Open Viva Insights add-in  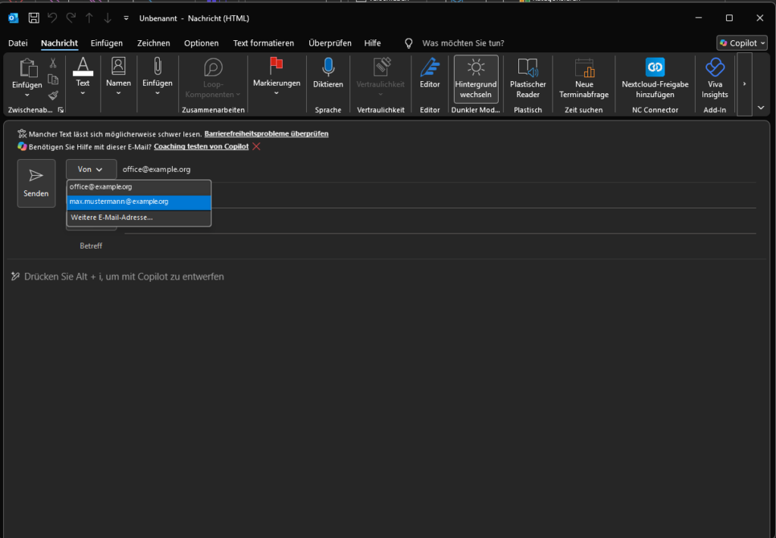click(715, 78)
